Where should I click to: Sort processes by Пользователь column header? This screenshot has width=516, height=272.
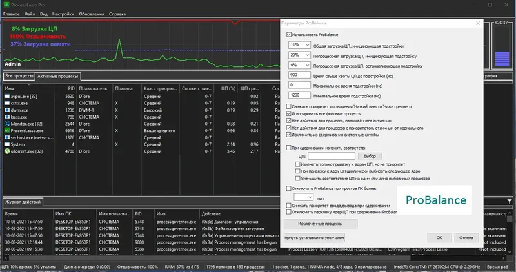tap(95, 88)
